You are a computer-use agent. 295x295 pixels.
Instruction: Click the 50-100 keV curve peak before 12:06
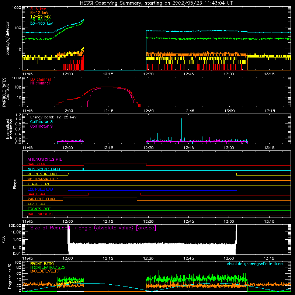click(84, 20)
